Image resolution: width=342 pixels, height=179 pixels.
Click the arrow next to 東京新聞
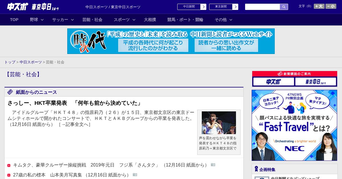click(x=235, y=7)
